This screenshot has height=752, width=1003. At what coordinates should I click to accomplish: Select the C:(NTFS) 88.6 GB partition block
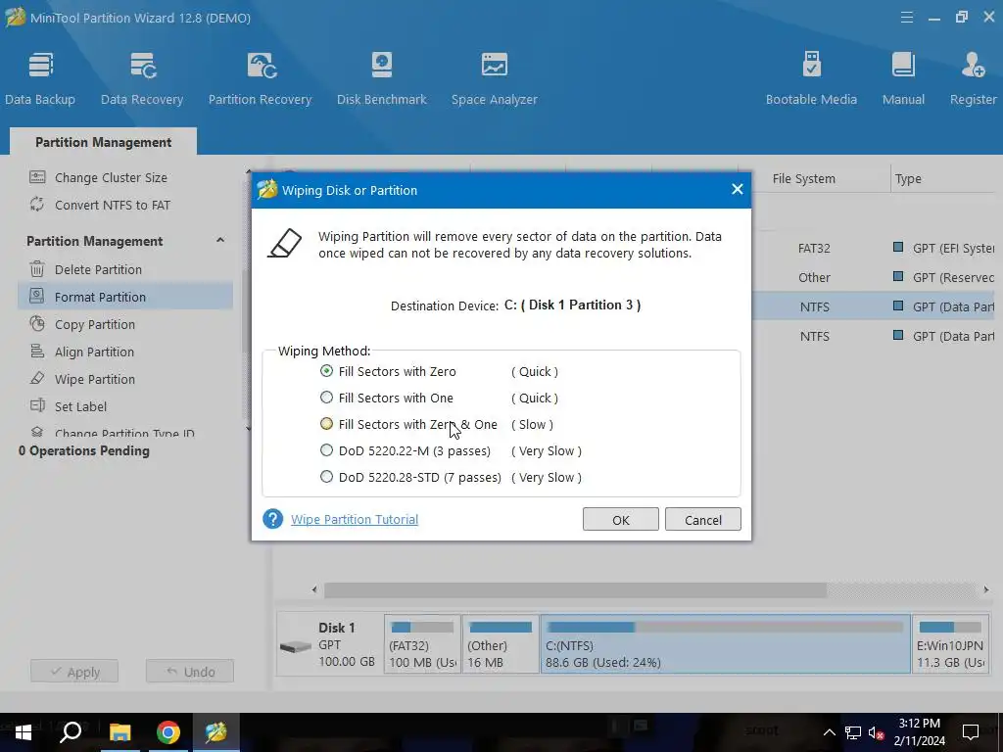726,644
